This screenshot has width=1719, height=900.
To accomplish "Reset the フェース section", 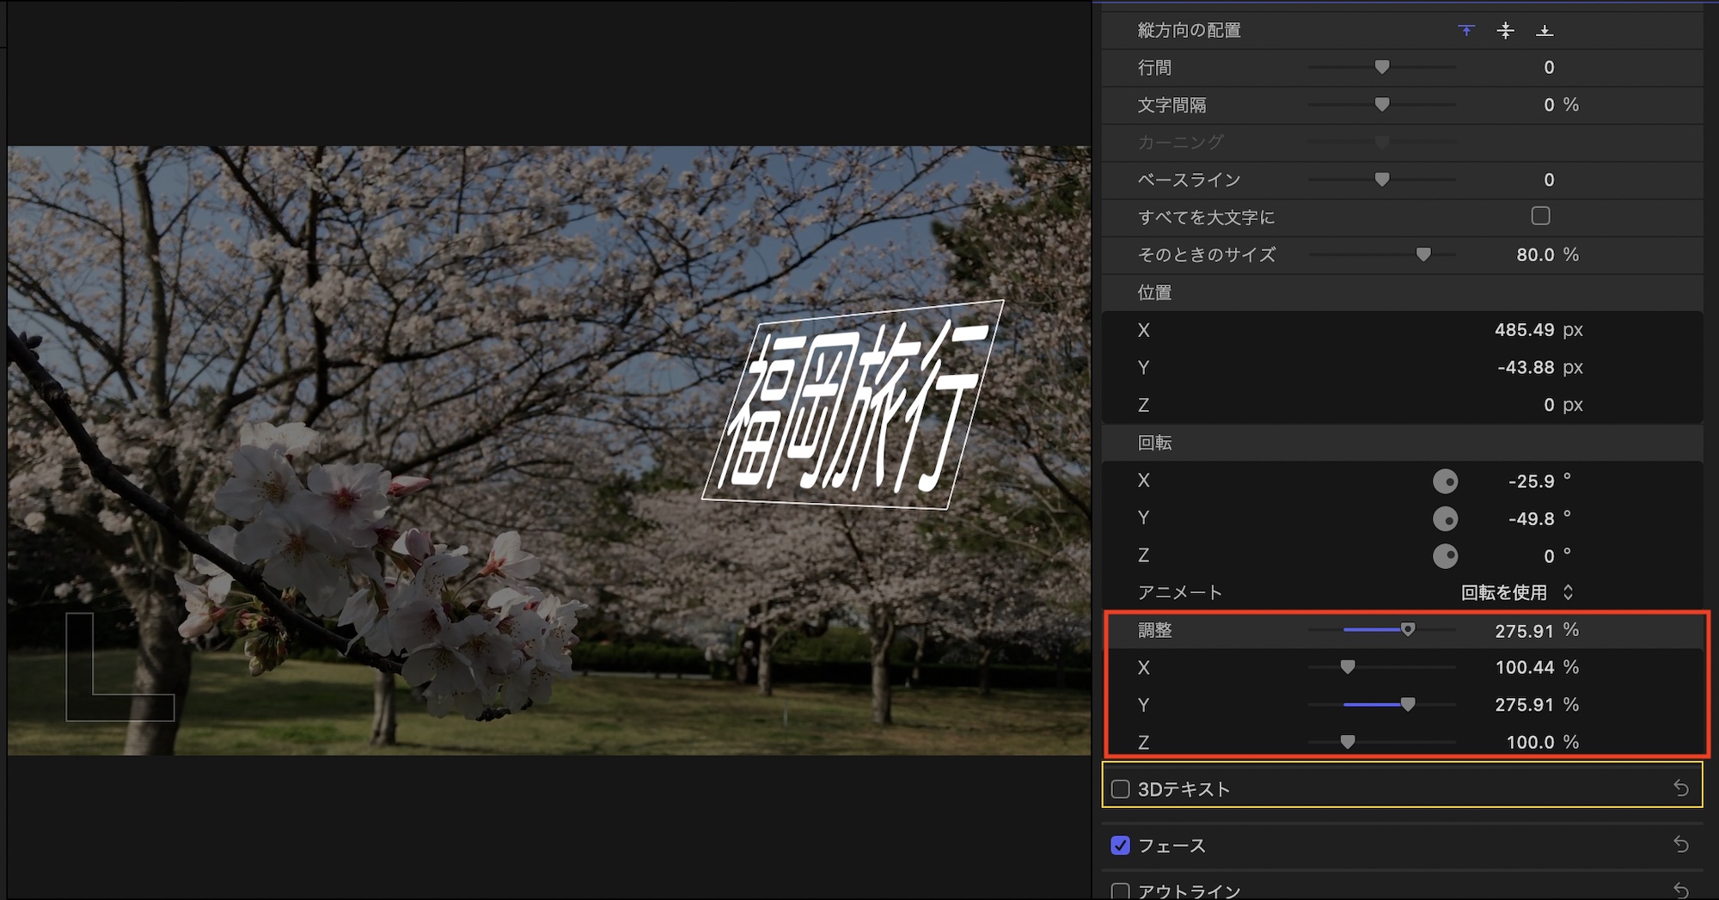I will (1681, 845).
